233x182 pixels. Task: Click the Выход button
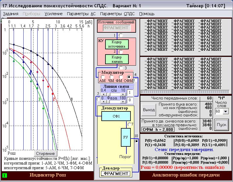coord(149,110)
